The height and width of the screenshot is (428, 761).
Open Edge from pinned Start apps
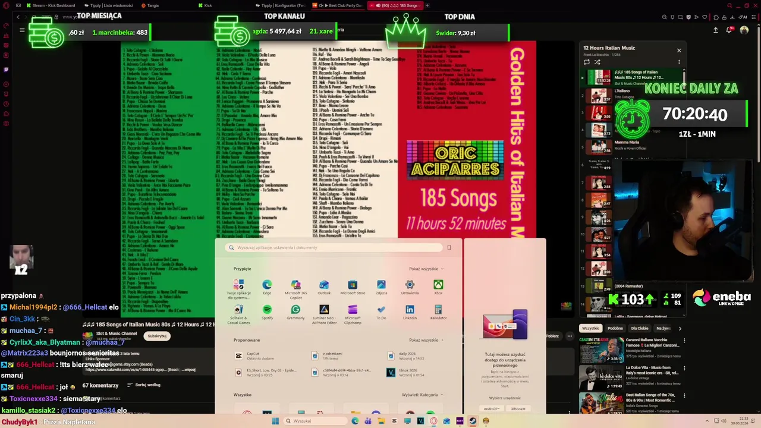click(x=267, y=287)
